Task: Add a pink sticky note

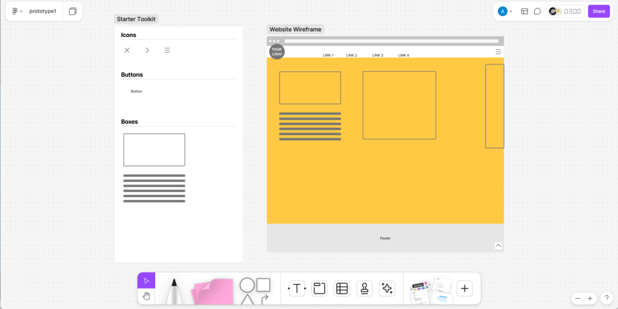Action: click(212, 291)
